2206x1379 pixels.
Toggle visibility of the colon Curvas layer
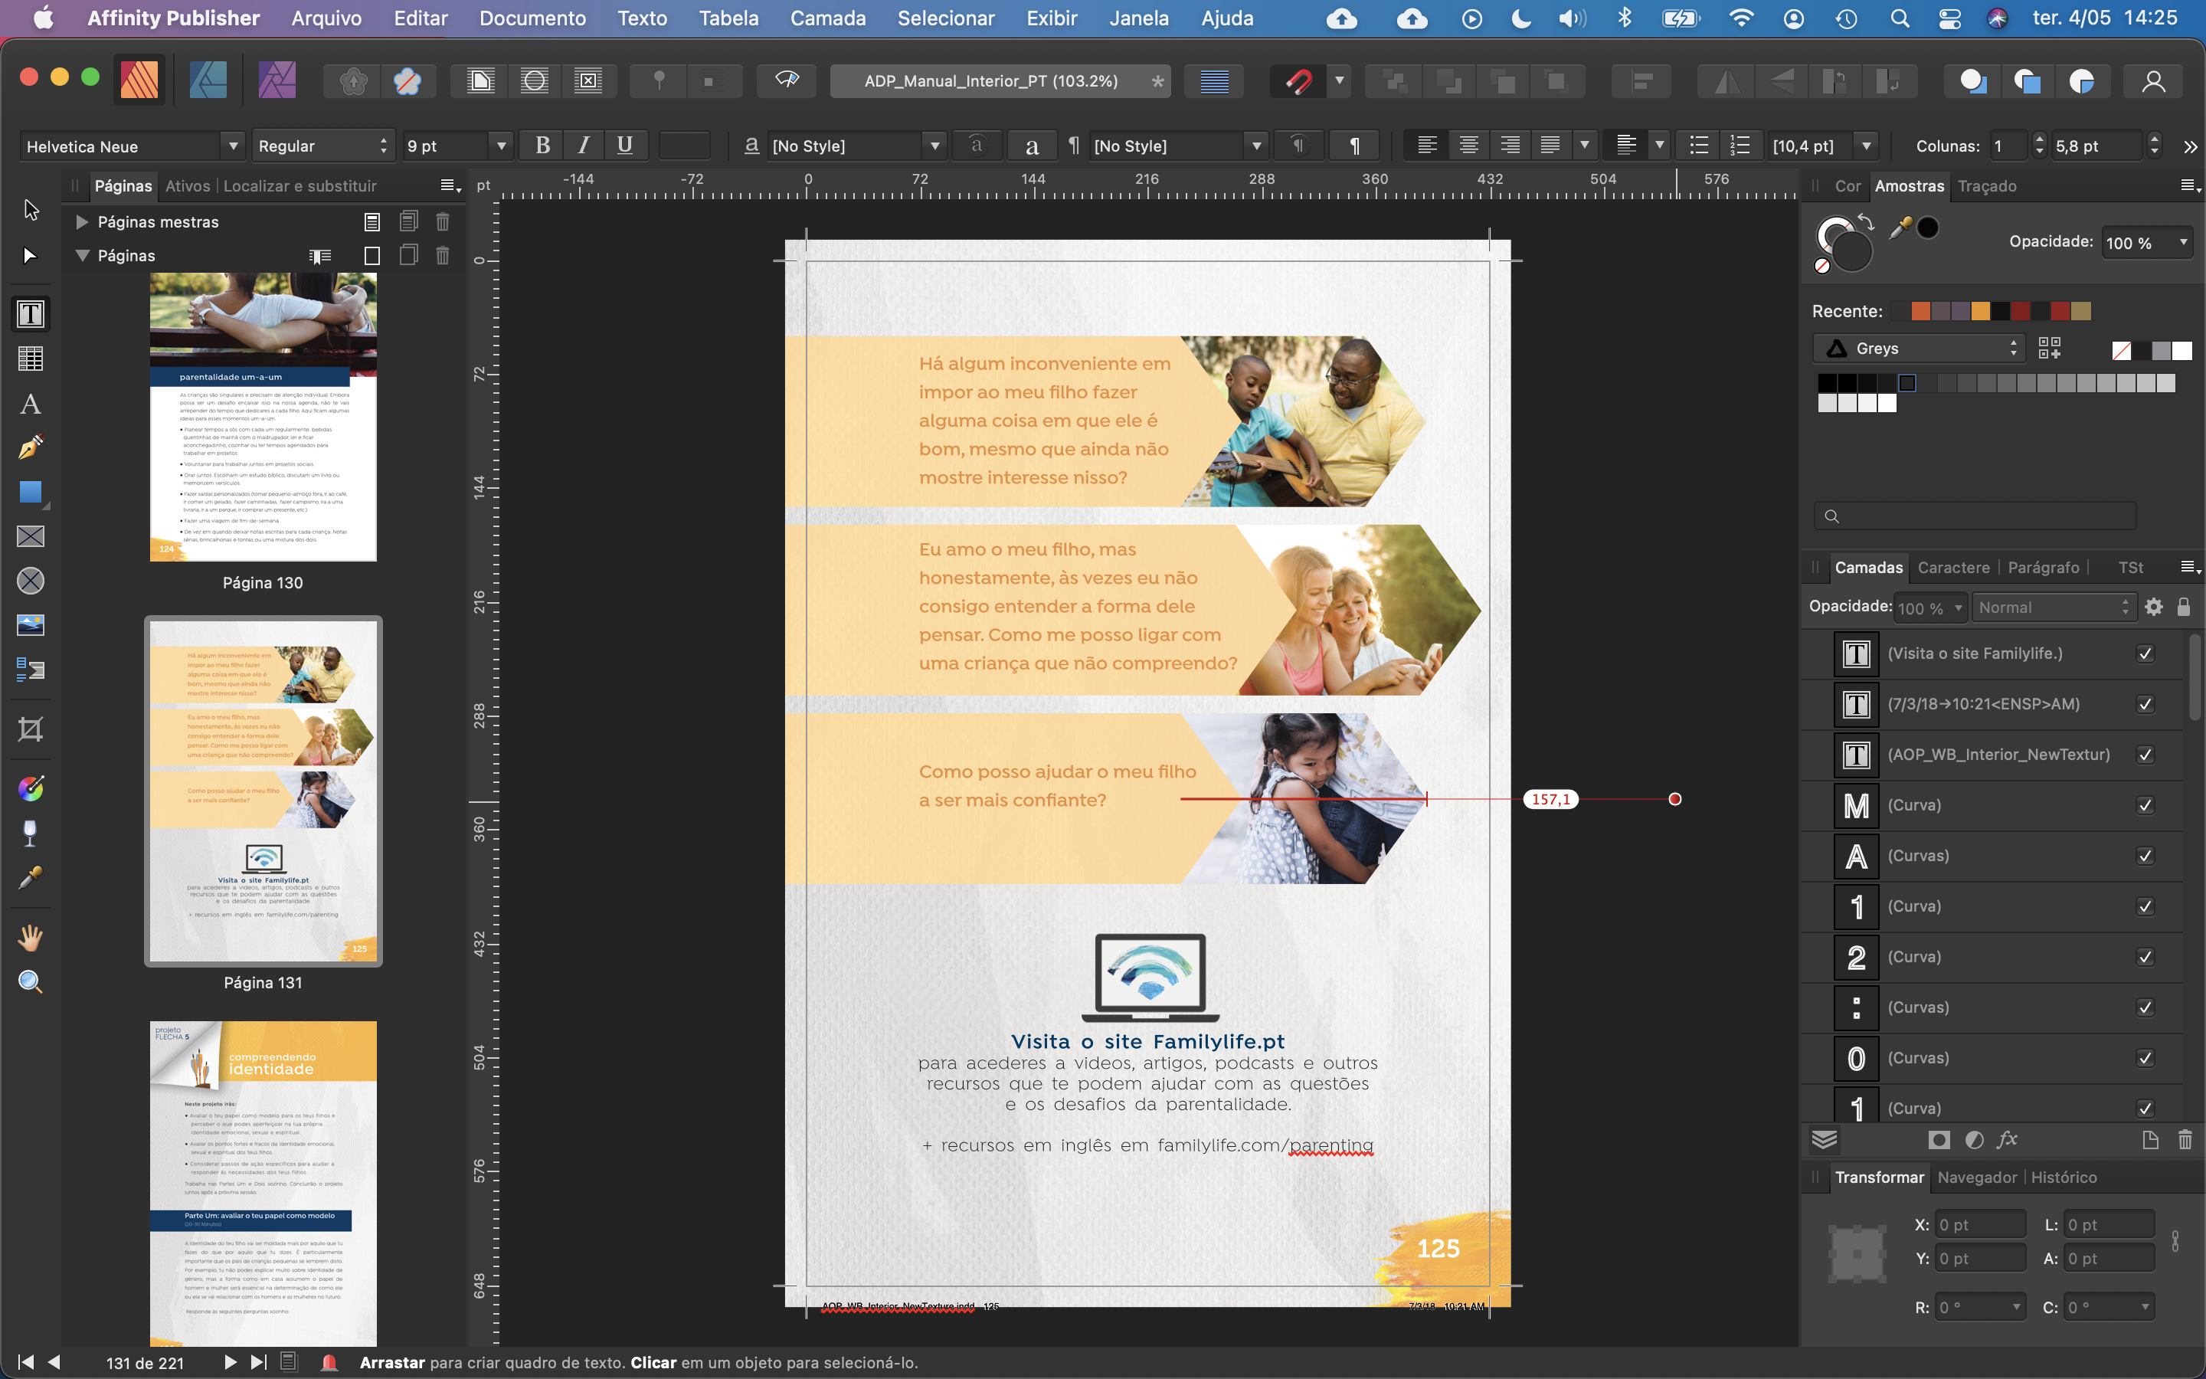2145,1007
